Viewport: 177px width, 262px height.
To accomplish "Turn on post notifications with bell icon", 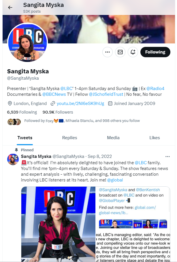I will coord(133,52).
